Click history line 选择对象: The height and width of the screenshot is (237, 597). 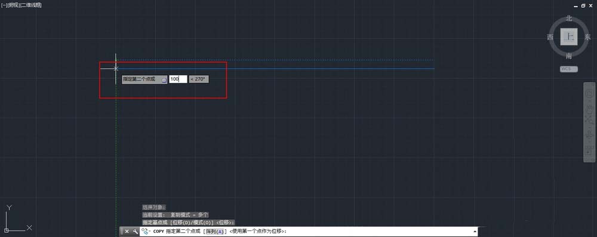154,208
